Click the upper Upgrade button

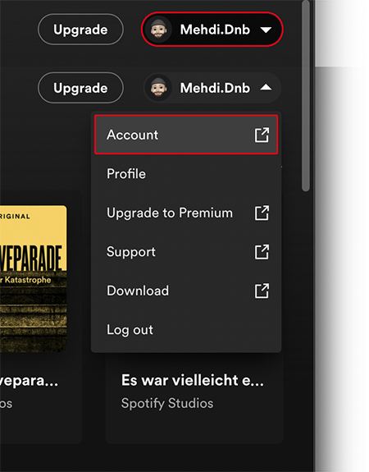tap(80, 30)
